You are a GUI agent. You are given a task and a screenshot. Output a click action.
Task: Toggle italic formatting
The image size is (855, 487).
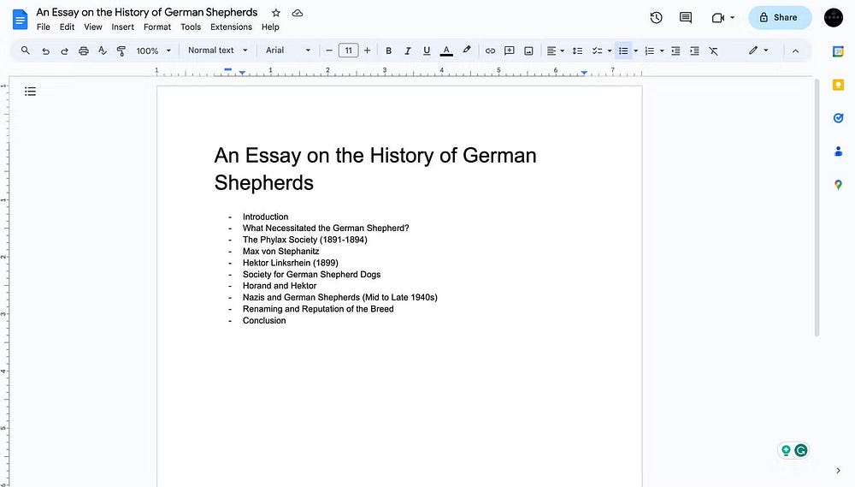click(x=407, y=50)
